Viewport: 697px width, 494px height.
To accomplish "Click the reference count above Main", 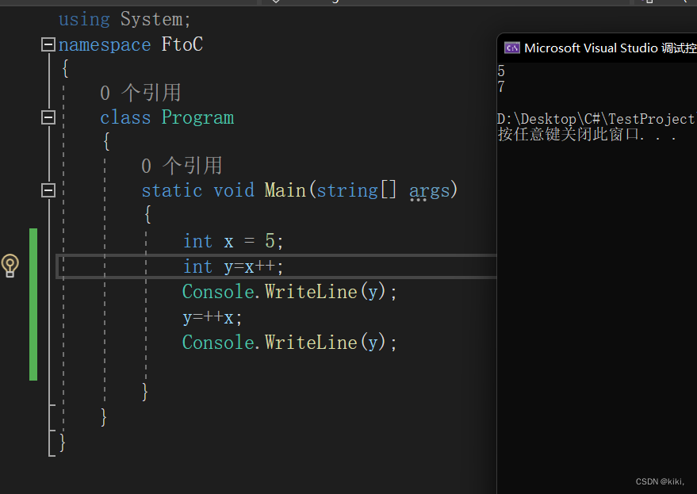I will click(182, 166).
